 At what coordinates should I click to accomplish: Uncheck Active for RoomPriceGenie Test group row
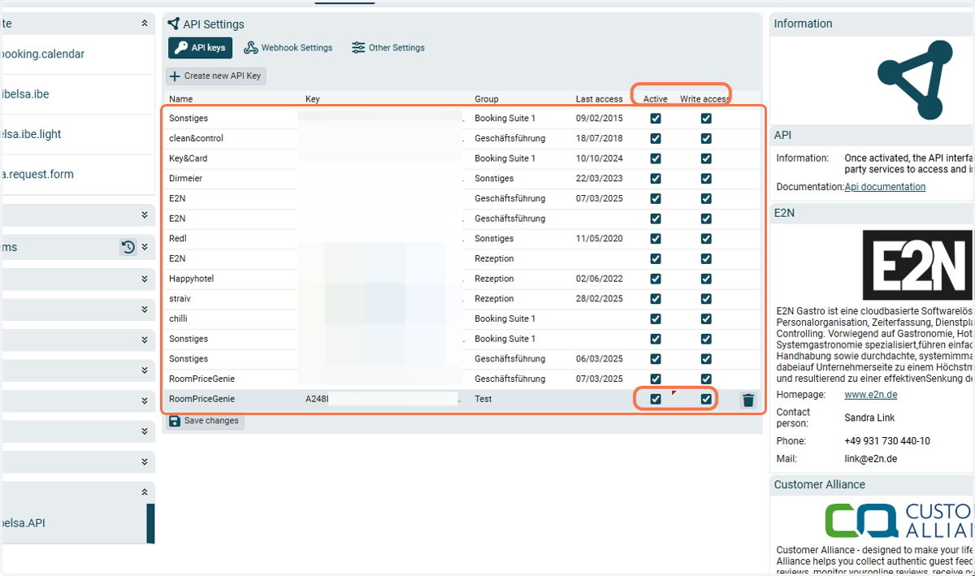pos(656,399)
